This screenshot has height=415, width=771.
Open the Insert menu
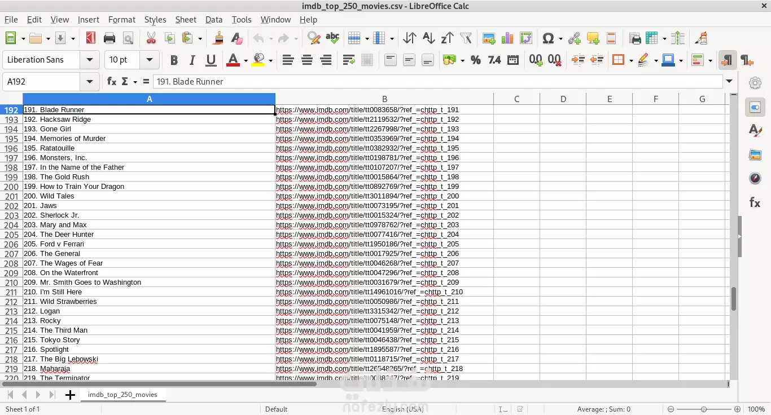click(89, 19)
